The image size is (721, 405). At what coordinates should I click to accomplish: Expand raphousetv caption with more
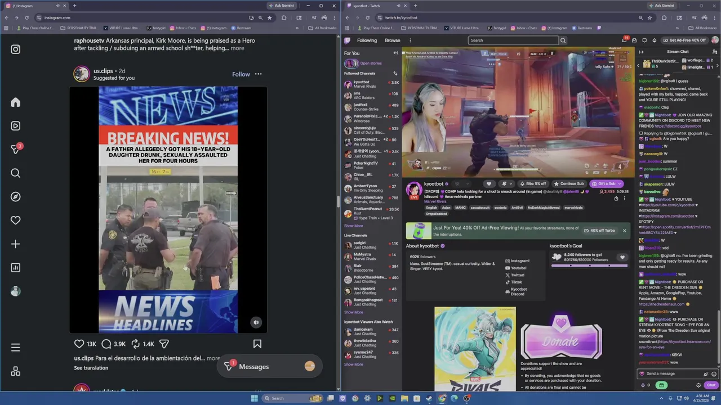pos(237,48)
